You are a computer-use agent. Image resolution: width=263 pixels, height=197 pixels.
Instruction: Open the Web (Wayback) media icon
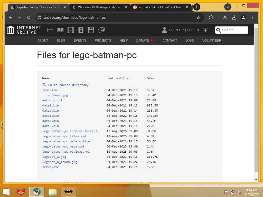point(50,30)
